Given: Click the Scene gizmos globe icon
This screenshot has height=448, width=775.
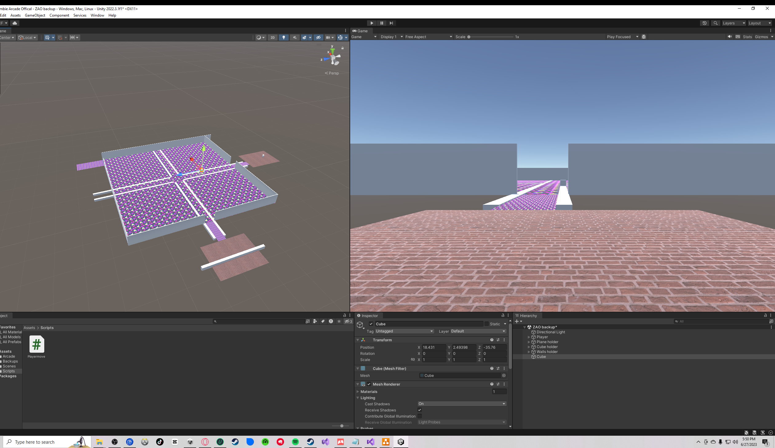Looking at the screenshot, I should point(340,38).
